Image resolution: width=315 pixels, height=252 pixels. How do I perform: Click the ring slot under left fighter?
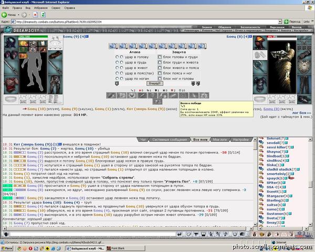pos(11,99)
